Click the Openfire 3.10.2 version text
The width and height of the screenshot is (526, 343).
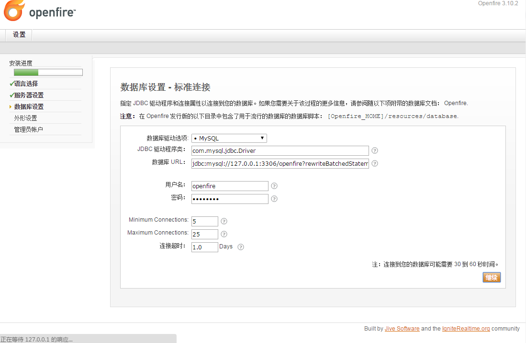498,3
